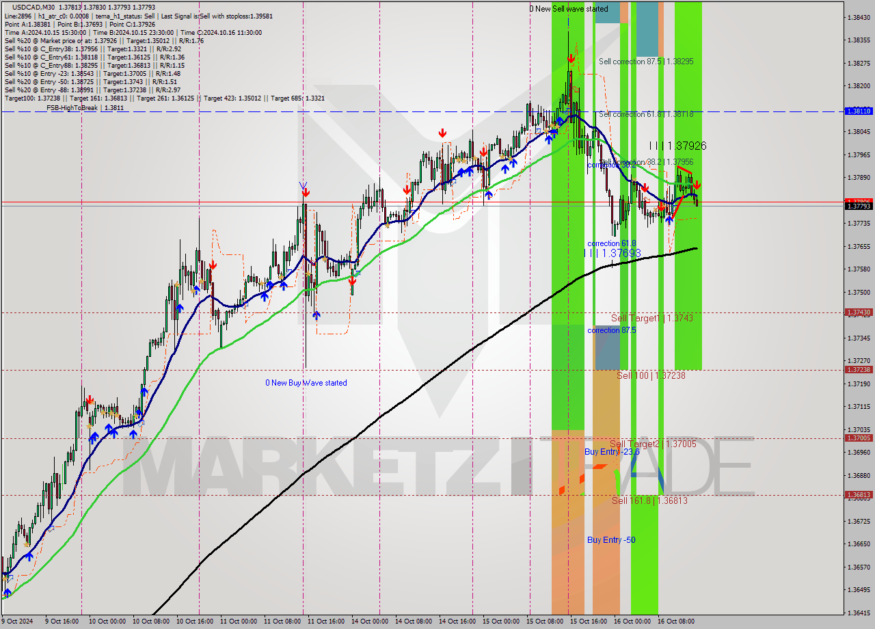The height and width of the screenshot is (629, 875).
Task: Click 'Sell correction 87.5 | 1.38295' label
Action: tap(646, 62)
